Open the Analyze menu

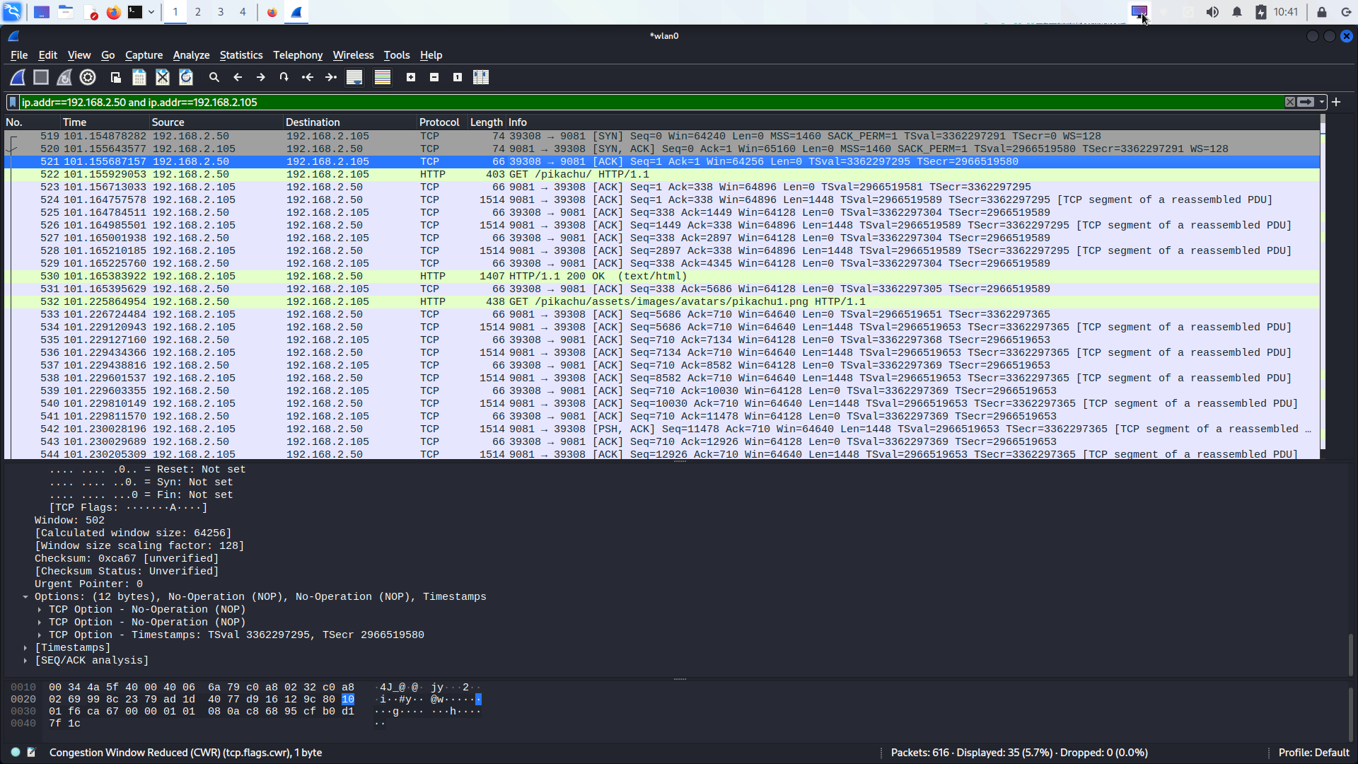coord(191,55)
